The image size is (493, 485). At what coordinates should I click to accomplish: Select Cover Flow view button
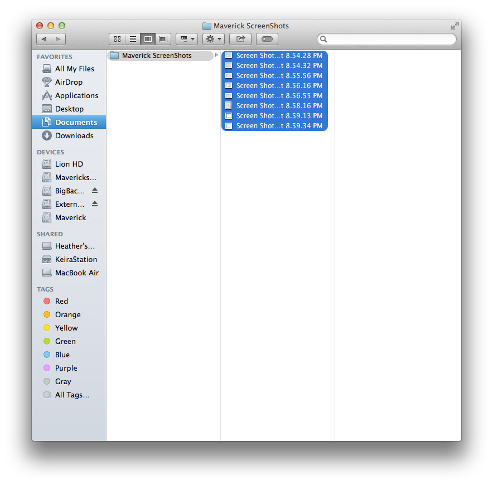coord(163,39)
